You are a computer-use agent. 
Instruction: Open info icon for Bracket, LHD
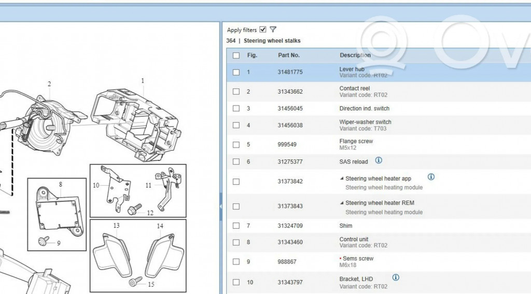pos(396,278)
